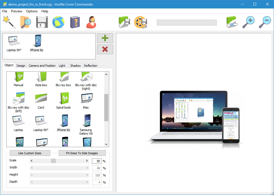The width and height of the screenshot is (274, 195).
Task: Click the green box render size icon
Action: [x=232, y=22]
